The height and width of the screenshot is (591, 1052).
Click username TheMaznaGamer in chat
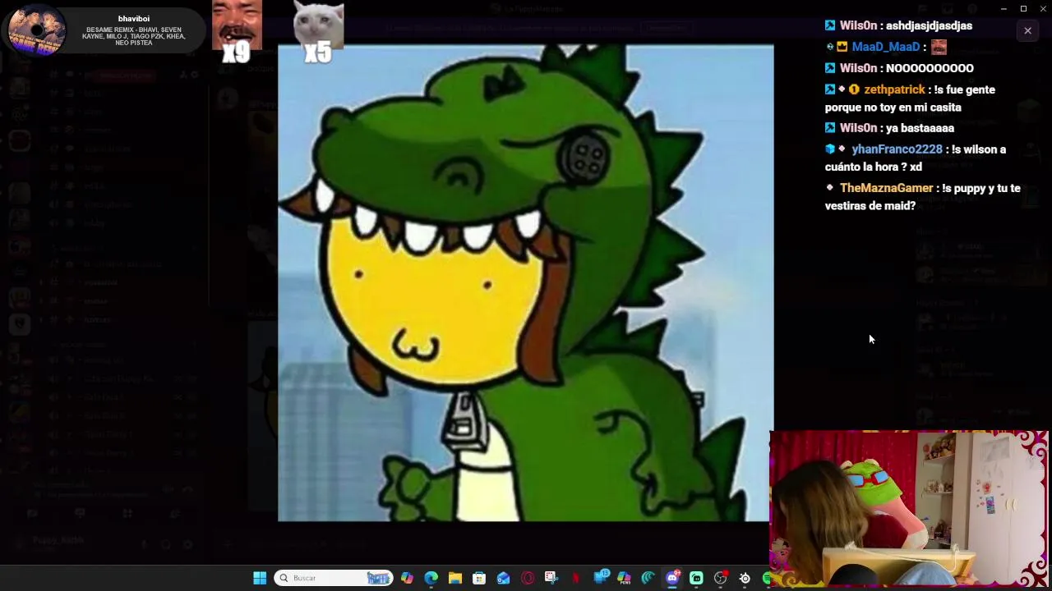886,188
